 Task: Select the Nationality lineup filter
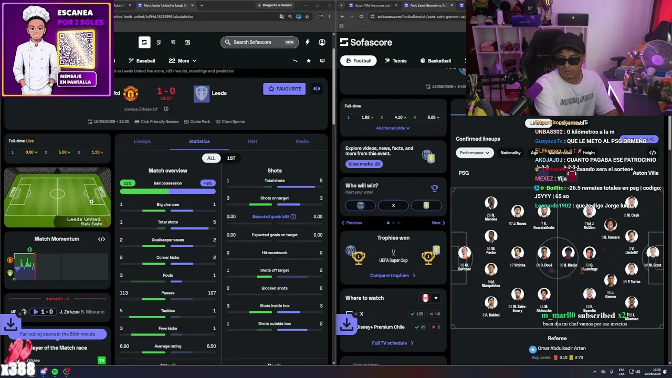click(x=510, y=153)
